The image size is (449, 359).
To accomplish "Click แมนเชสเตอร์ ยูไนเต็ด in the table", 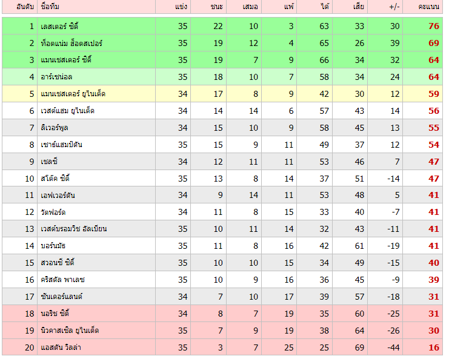I will 73,94.
